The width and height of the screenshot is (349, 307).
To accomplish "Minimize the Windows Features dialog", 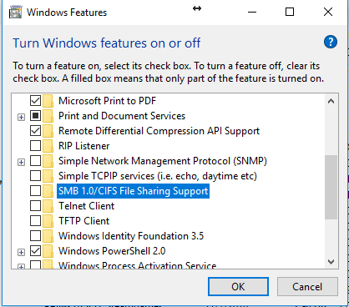I will [x=252, y=12].
